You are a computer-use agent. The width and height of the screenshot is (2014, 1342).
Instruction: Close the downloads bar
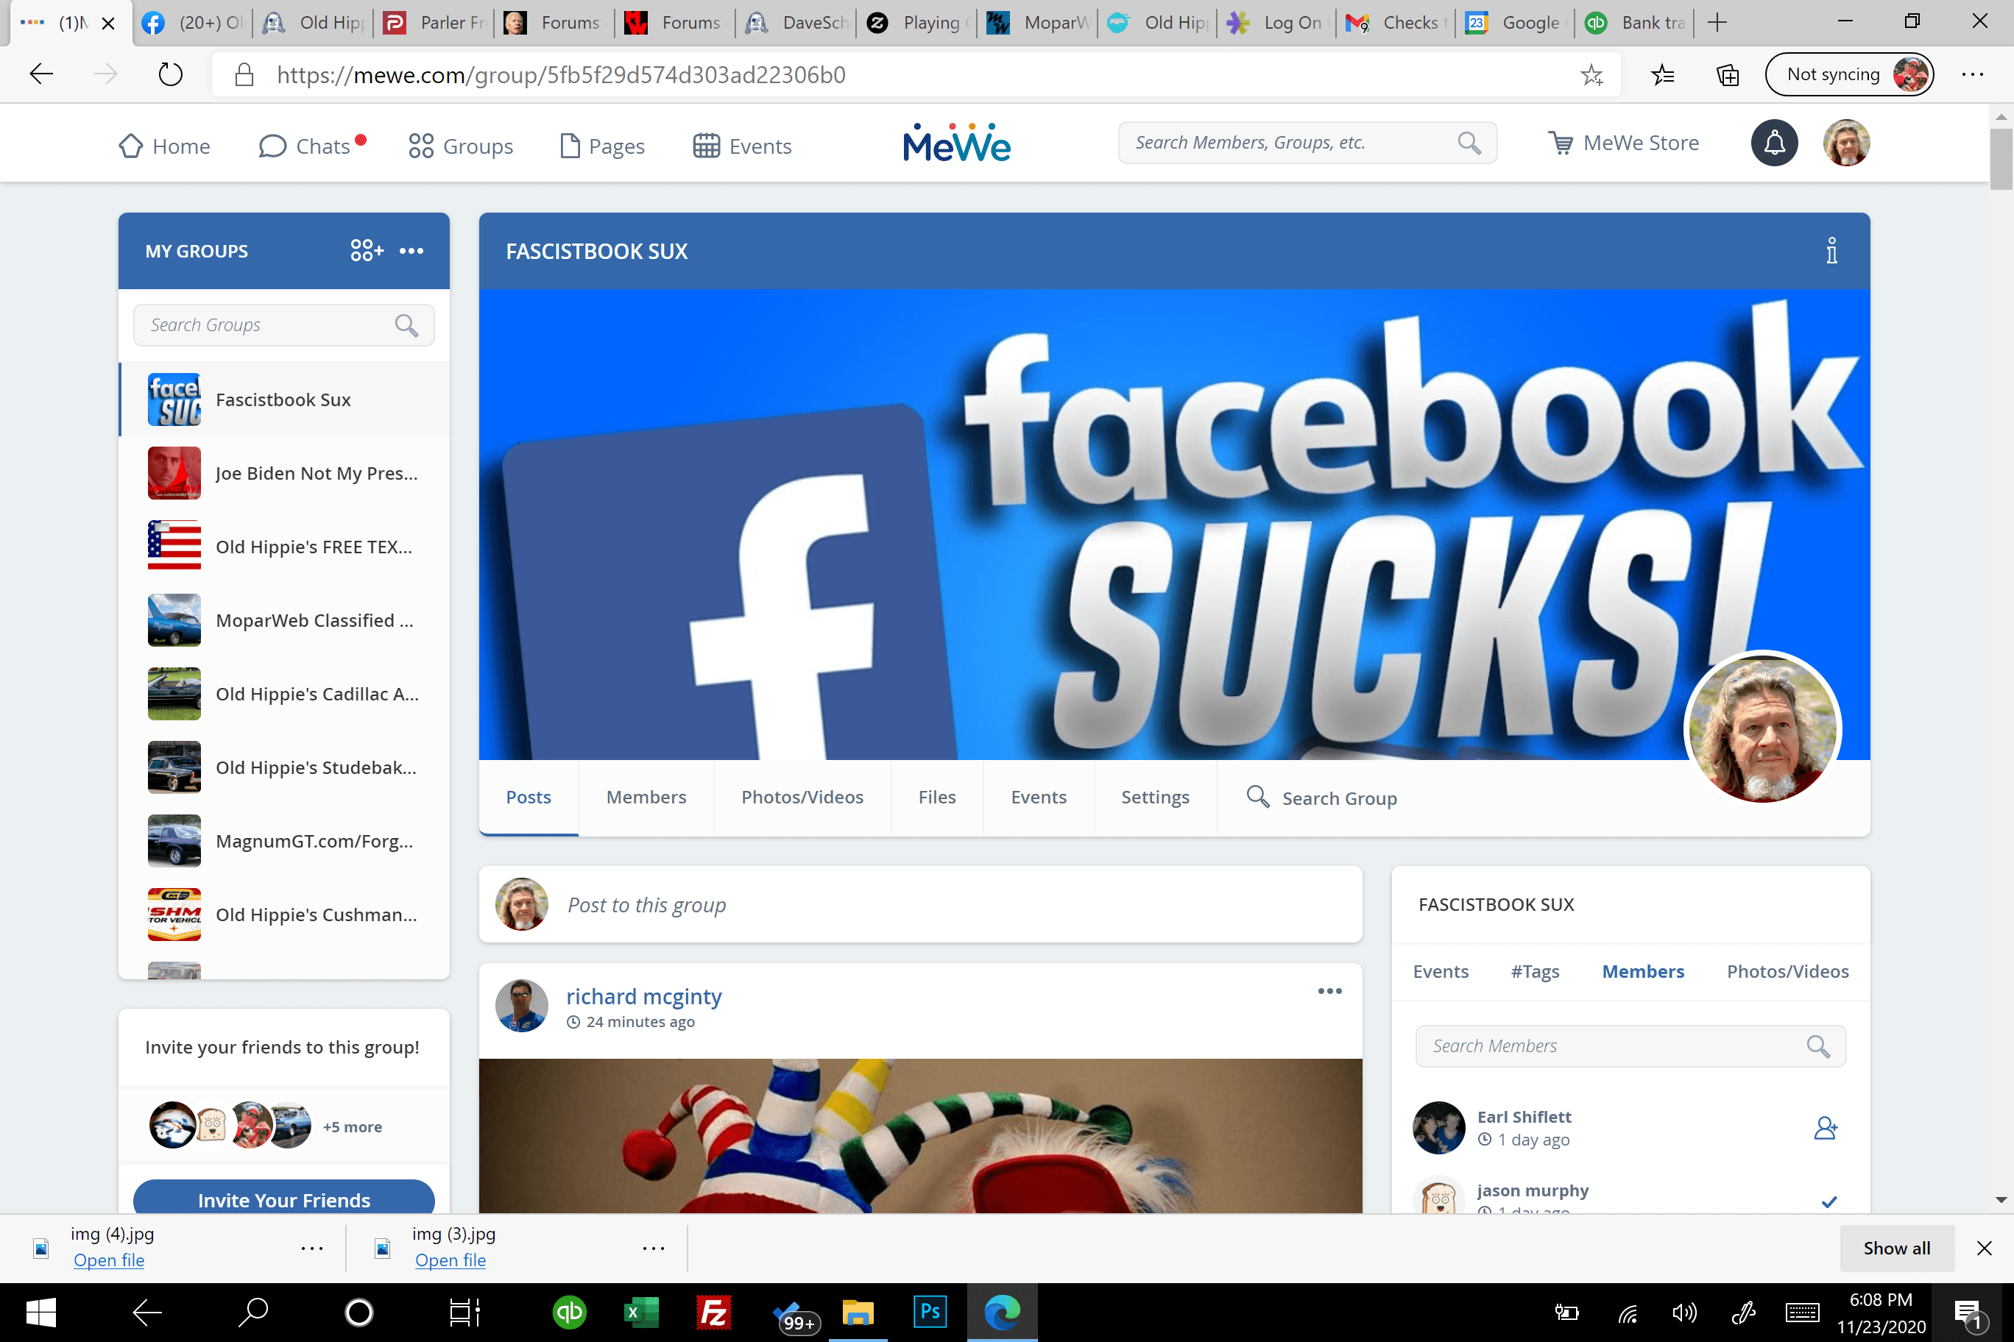click(1984, 1248)
